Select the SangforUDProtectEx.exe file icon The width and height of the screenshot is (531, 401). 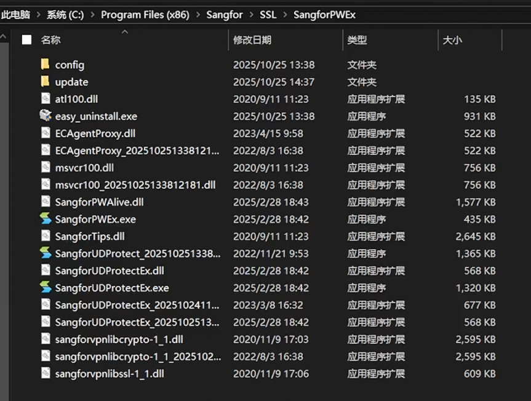tap(45, 288)
